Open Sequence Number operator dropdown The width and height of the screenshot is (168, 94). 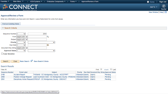click(21, 34)
